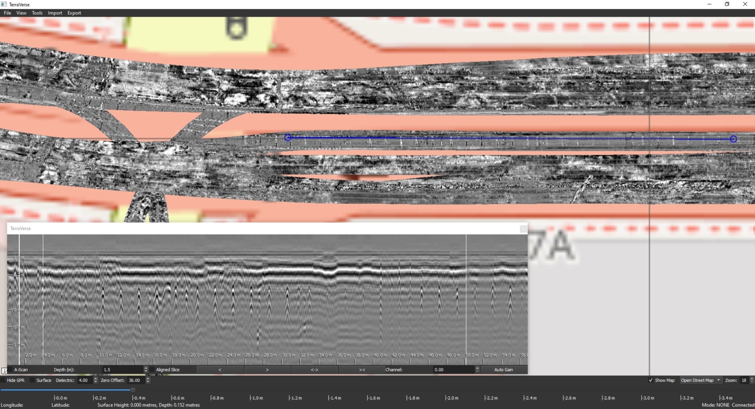Screen dimensions: 755x409
Task: Select the left survey line endpoint marker
Action: pos(288,137)
